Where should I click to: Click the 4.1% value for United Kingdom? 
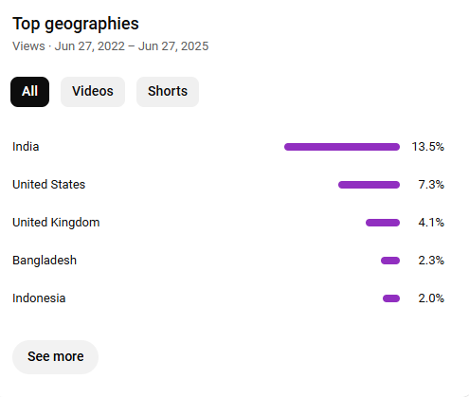[x=431, y=223]
